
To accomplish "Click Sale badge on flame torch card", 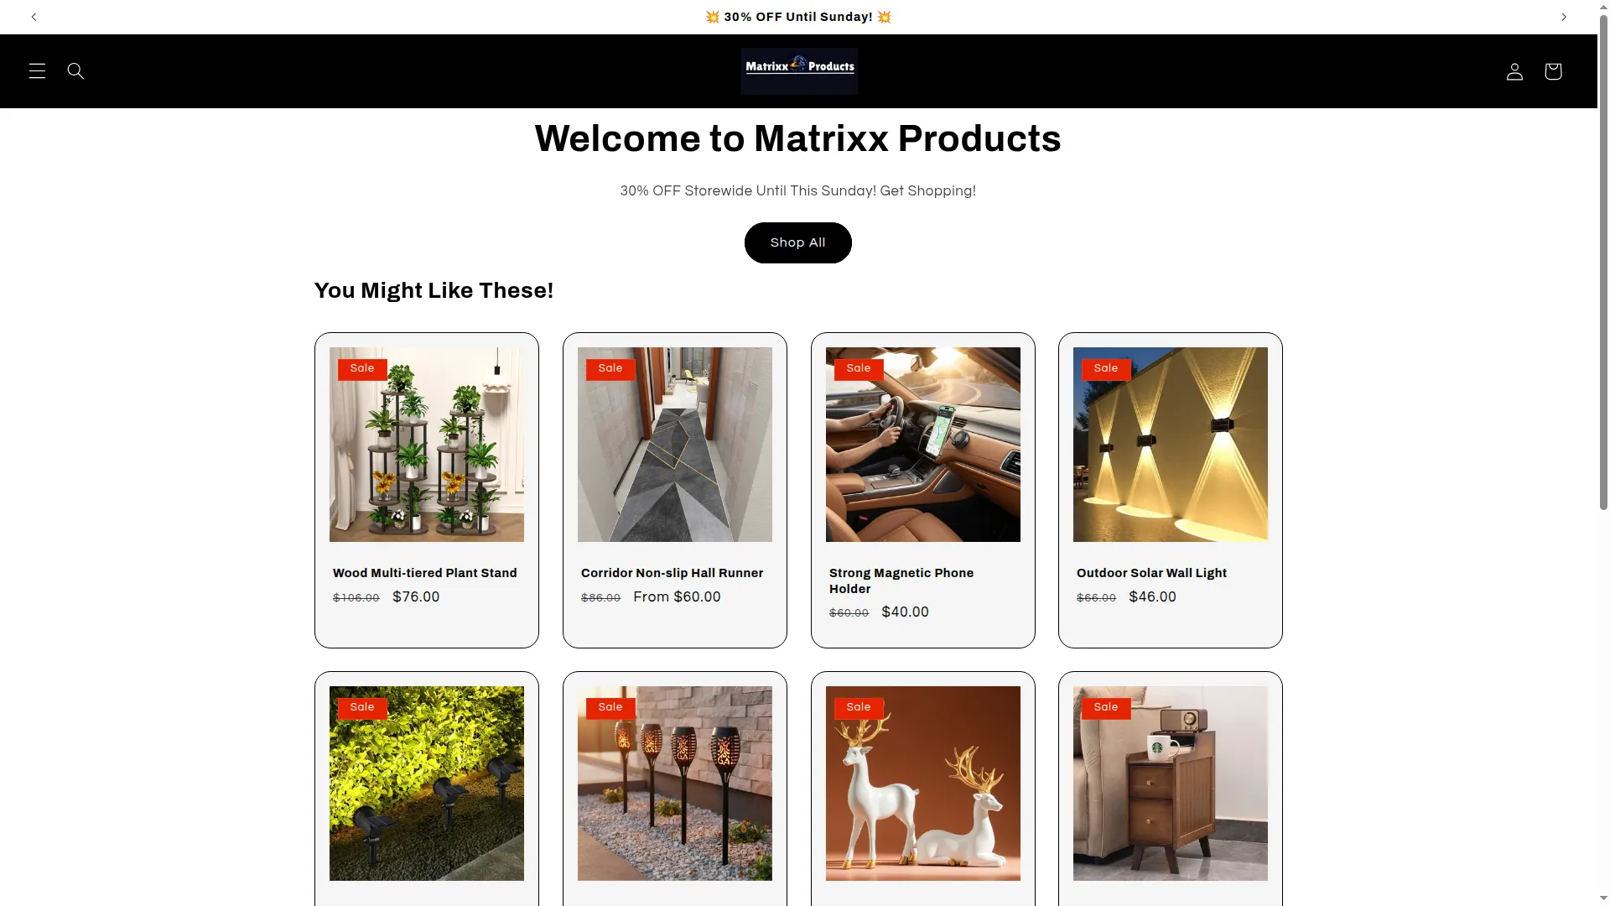I will (x=610, y=708).
